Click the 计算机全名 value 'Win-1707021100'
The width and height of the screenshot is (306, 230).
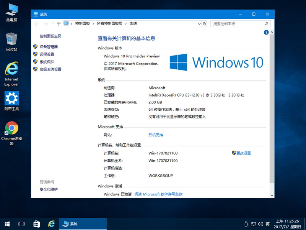click(163, 161)
